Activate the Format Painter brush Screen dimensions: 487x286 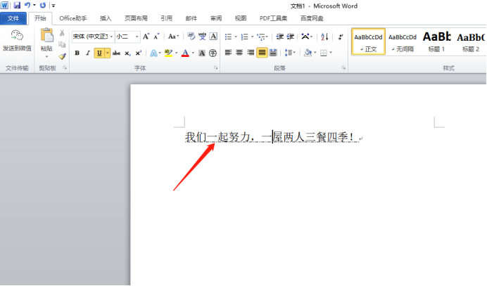[62, 56]
